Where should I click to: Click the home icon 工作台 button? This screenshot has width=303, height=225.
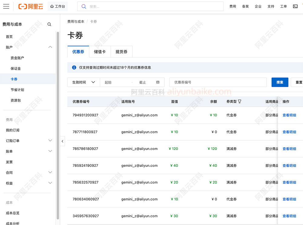[58, 6]
